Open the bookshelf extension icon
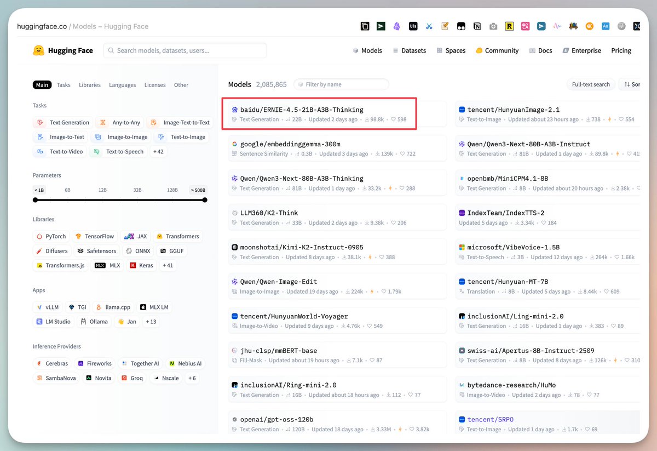This screenshot has width=657, height=451. pyautogui.click(x=574, y=26)
